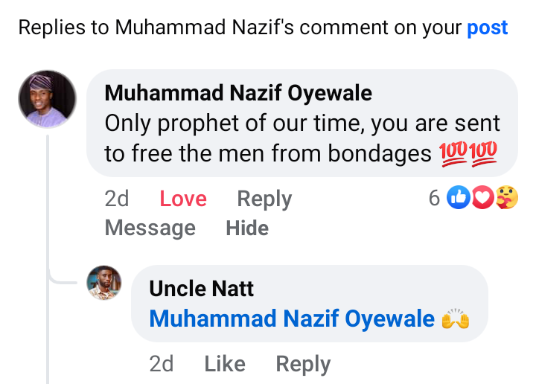Click Uncle Natt's small profile picture
Viewport: 536px width, 384px height.
(x=103, y=283)
